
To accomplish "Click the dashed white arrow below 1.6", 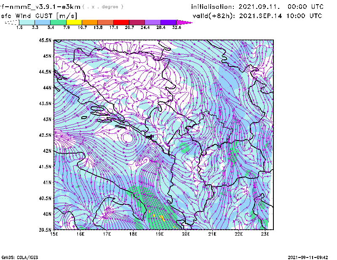I will click(x=12, y=22).
